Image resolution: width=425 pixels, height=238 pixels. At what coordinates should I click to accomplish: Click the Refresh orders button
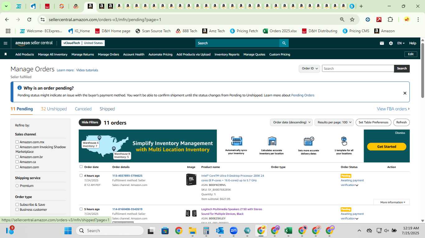pos(401,122)
